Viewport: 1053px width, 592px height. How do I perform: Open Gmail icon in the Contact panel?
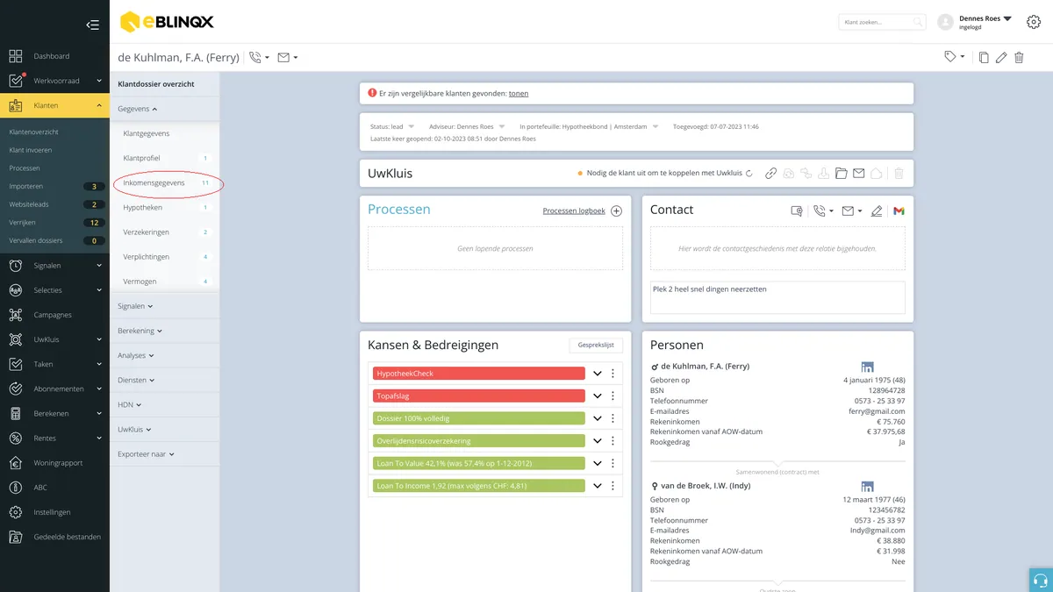click(899, 210)
